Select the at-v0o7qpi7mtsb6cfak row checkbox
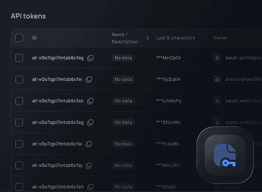The width and height of the screenshot is (262, 192). (x=19, y=101)
